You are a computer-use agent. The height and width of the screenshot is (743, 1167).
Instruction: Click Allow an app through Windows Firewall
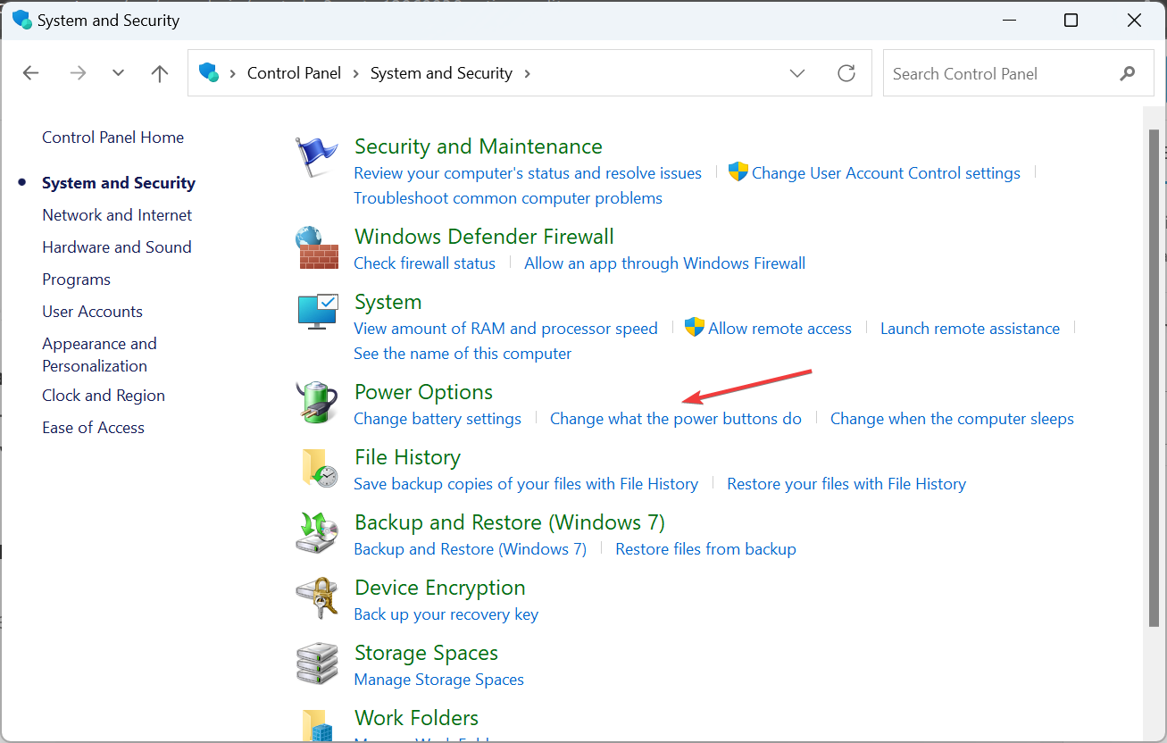[665, 263]
